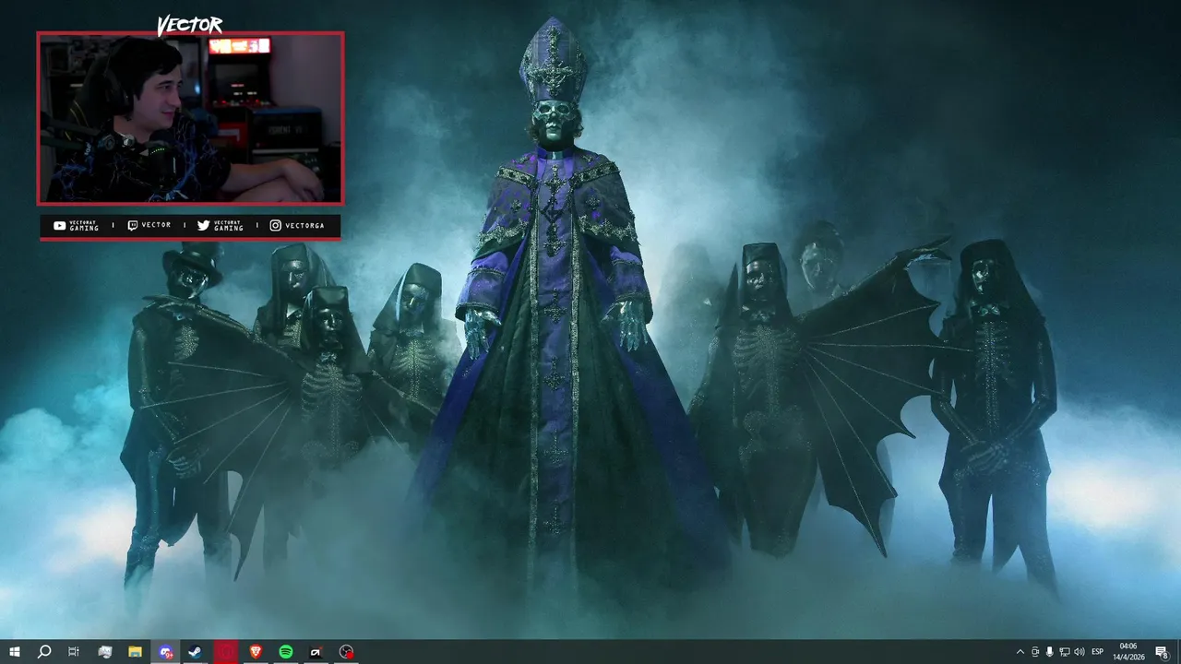Open OBS Studio recording icon
Viewport: 1181px width, 664px height.
(x=346, y=652)
